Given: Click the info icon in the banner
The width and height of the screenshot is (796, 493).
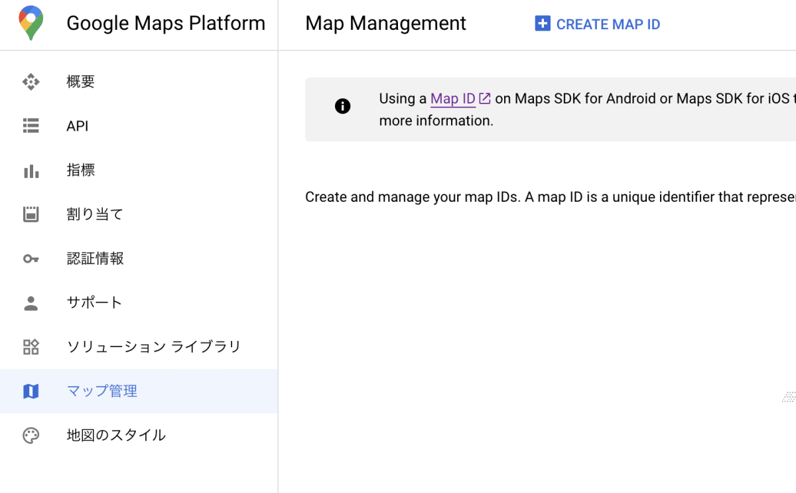Looking at the screenshot, I should point(342,106).
